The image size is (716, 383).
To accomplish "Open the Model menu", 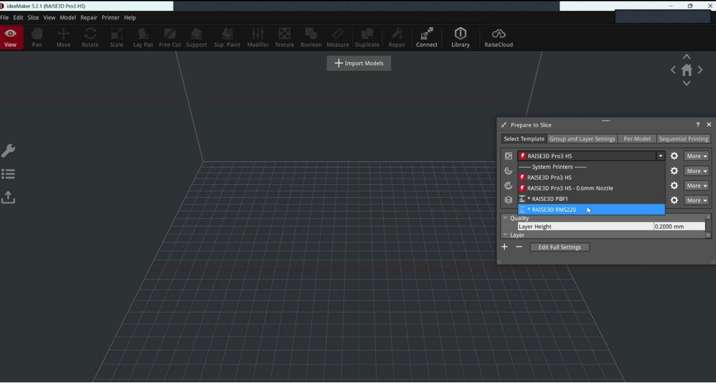I will coord(67,17).
